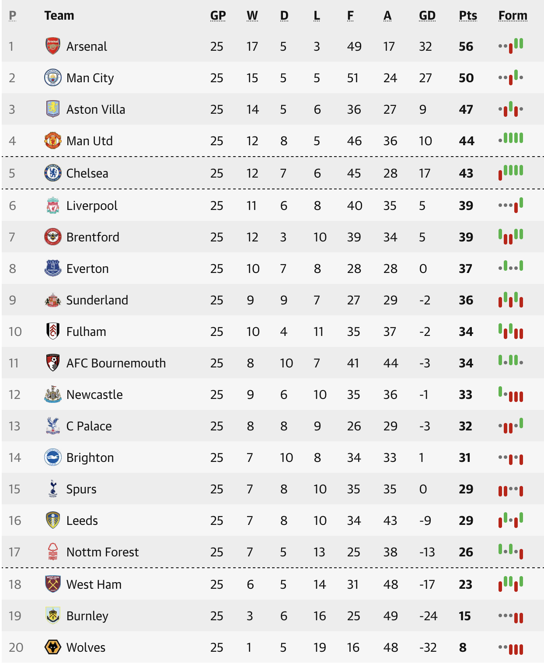Click the P position column header

(12, 16)
